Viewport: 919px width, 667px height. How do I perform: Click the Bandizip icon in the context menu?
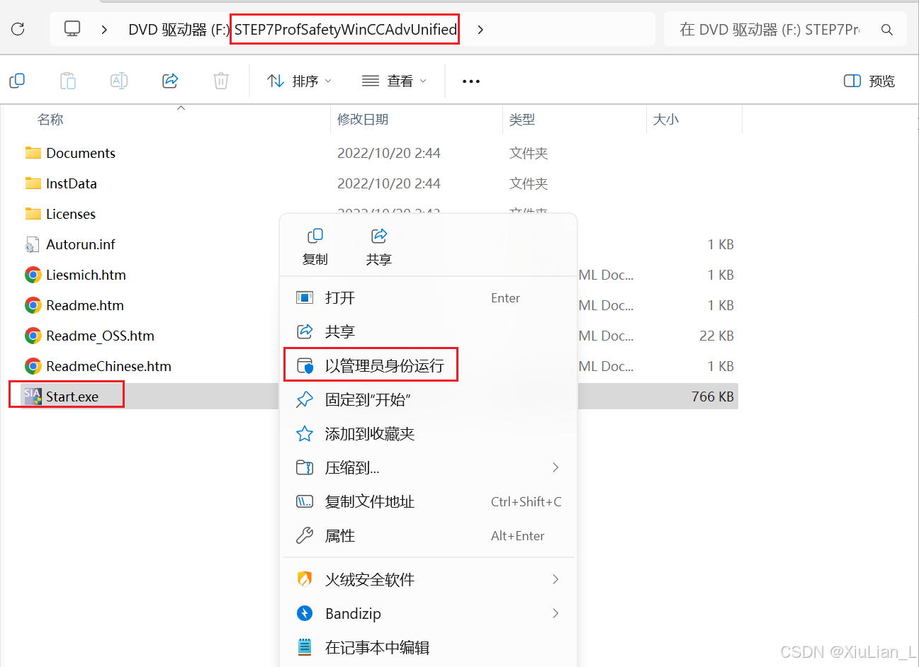[305, 613]
